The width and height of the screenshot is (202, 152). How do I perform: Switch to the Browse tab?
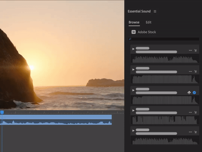pyautogui.click(x=134, y=22)
